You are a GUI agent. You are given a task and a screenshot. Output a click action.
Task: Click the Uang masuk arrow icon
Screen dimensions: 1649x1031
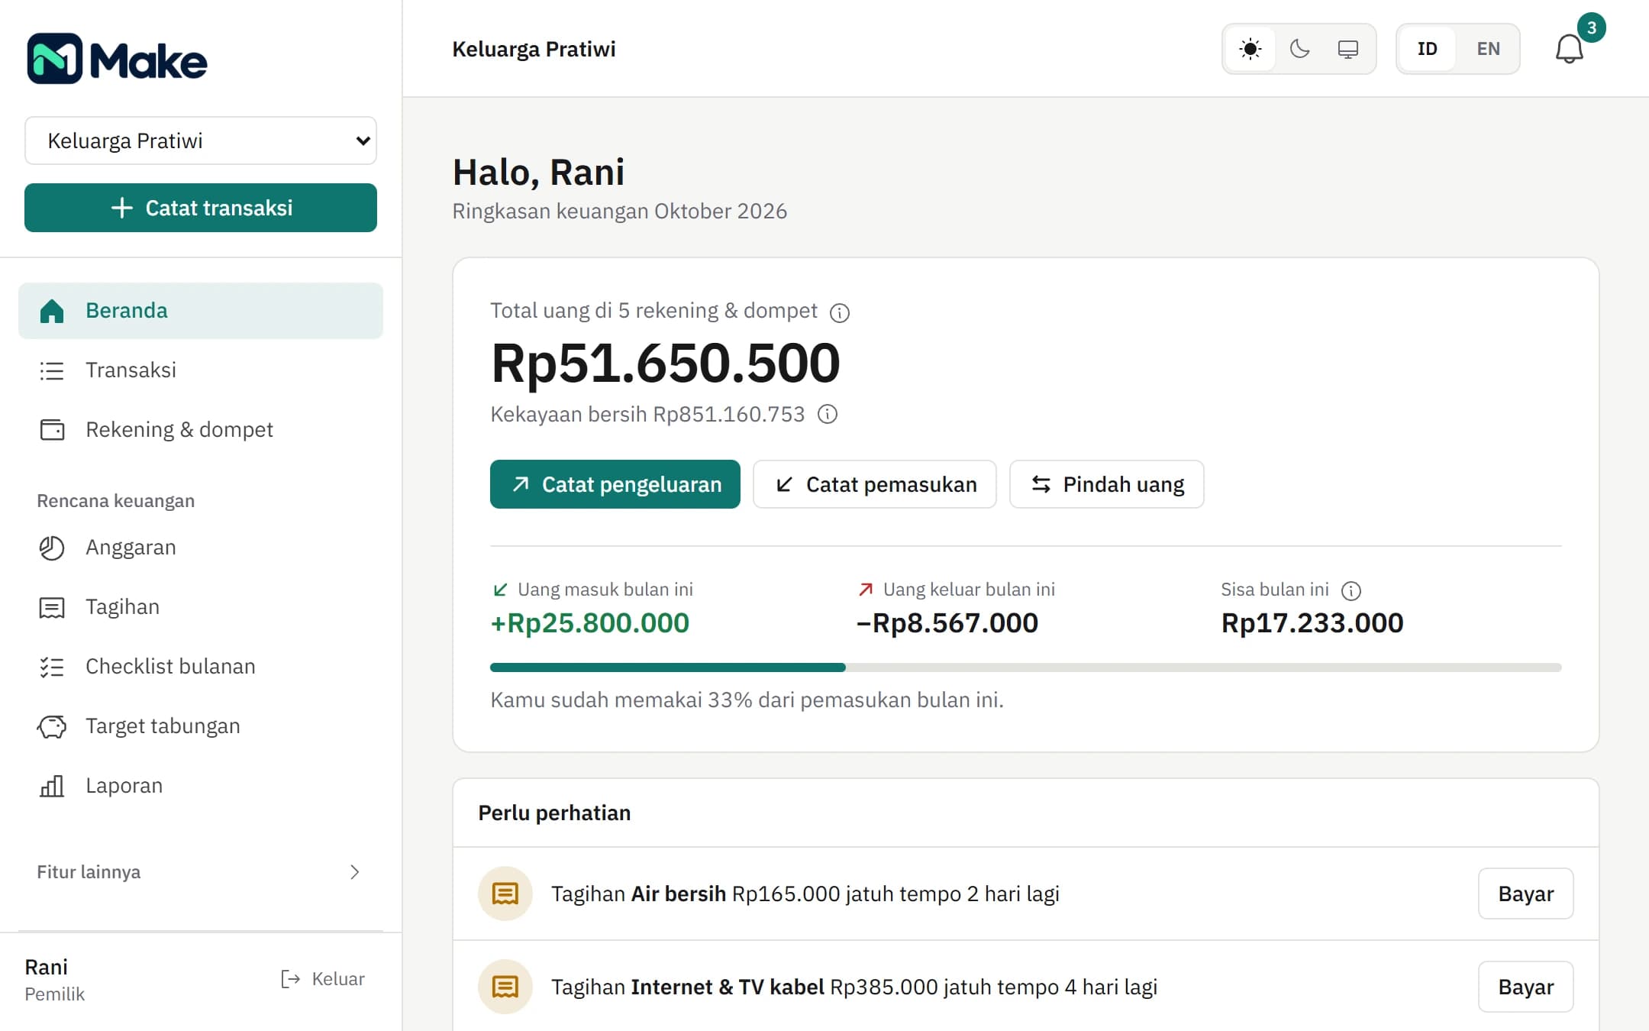click(501, 590)
